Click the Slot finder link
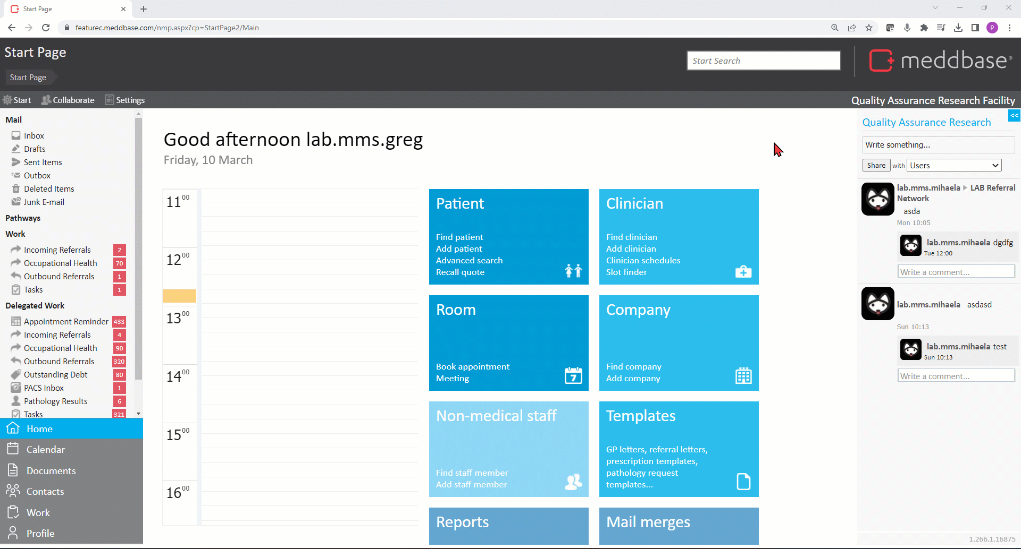Screen dimensions: 1021x549 (626, 272)
